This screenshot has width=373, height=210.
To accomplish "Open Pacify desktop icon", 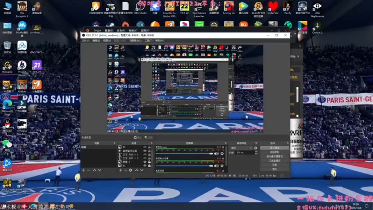I will point(288,8).
